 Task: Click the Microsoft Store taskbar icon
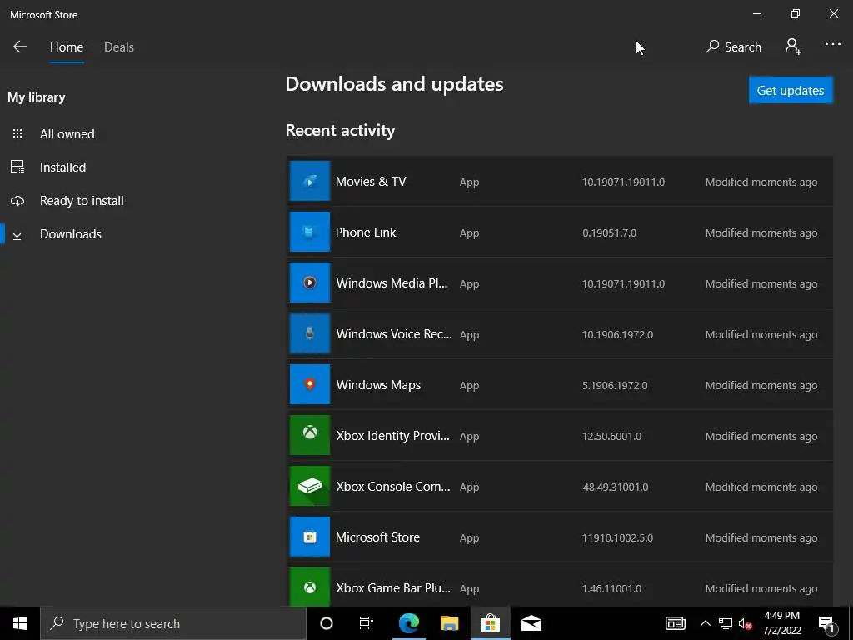pos(490,623)
